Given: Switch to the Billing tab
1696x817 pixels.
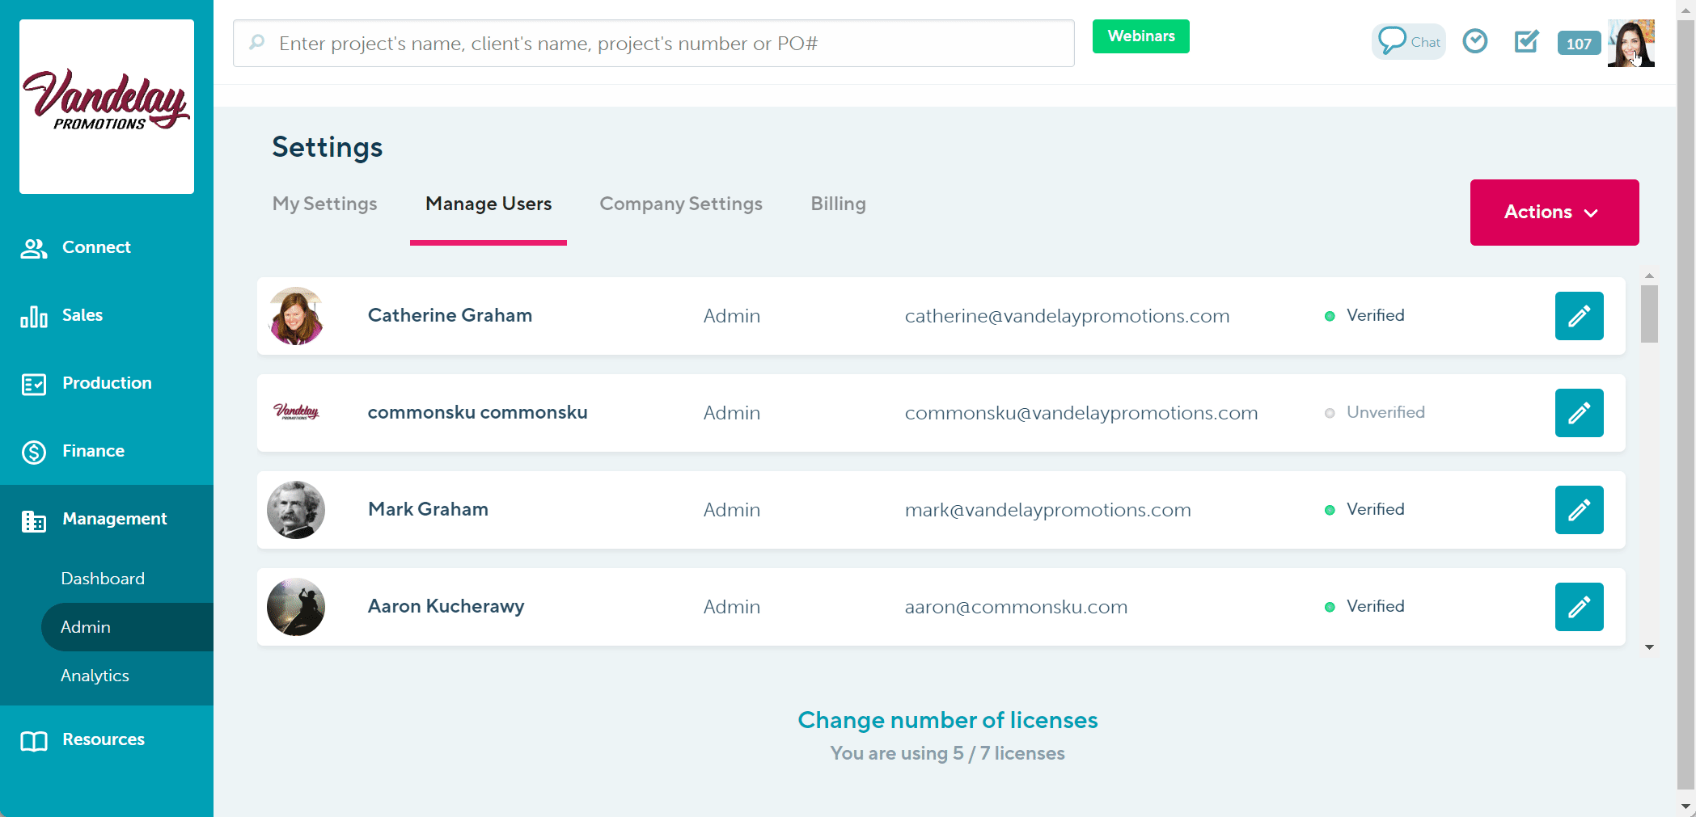Looking at the screenshot, I should click(838, 204).
